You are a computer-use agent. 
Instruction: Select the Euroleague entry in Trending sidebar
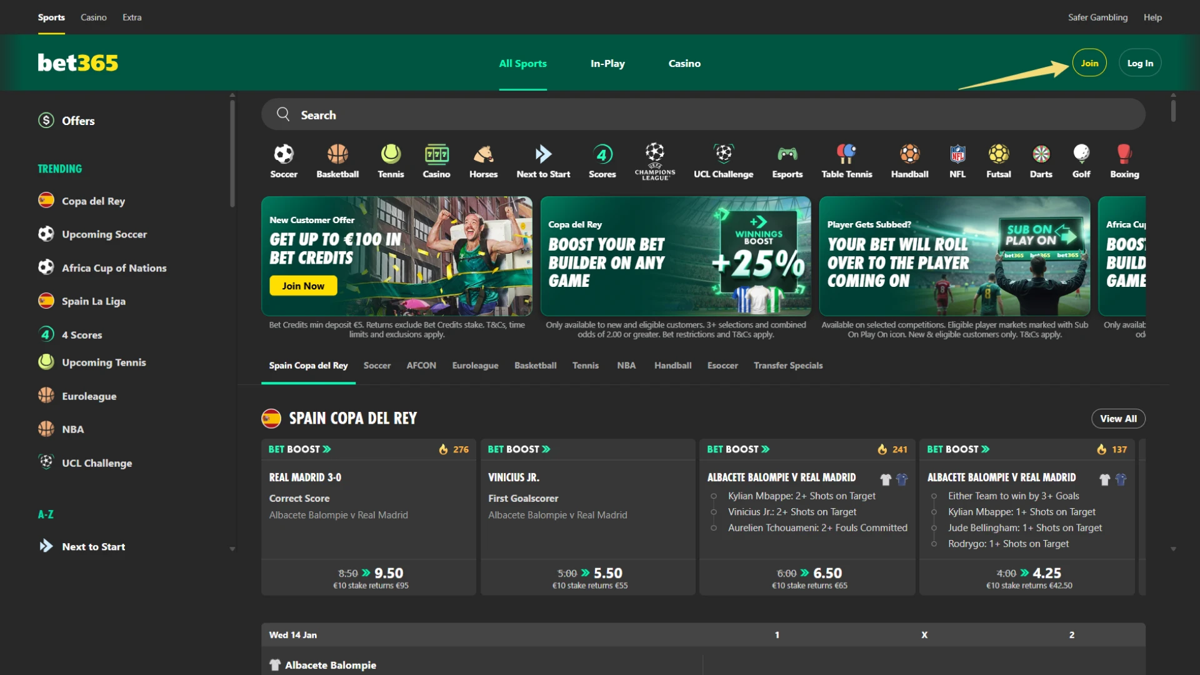click(89, 396)
